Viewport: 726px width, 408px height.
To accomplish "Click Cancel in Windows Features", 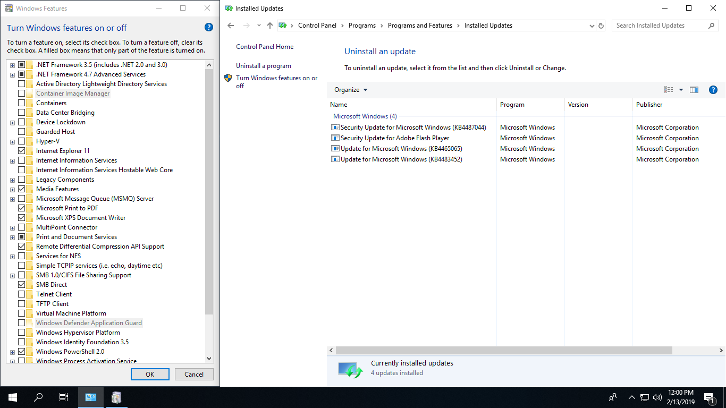I will point(194,374).
